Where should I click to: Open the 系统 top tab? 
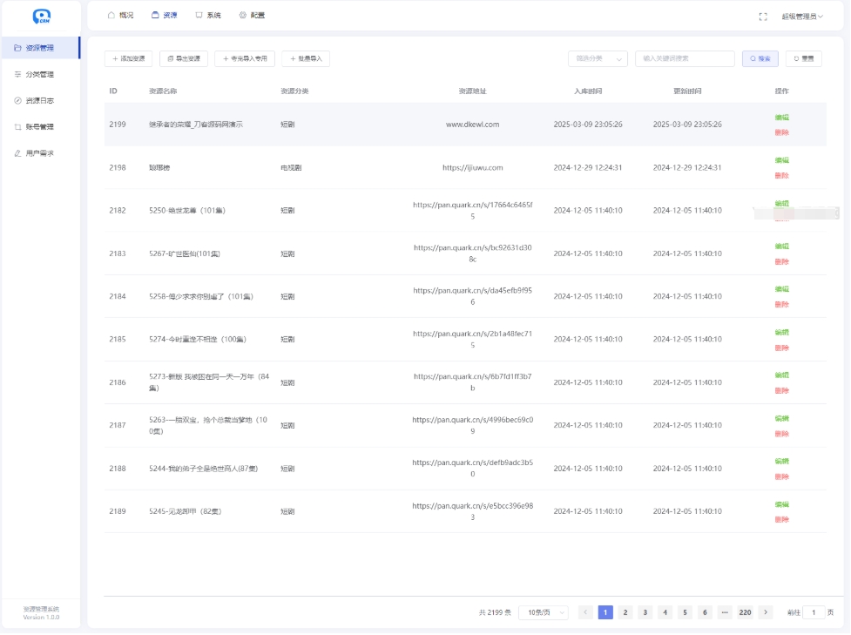(x=208, y=15)
